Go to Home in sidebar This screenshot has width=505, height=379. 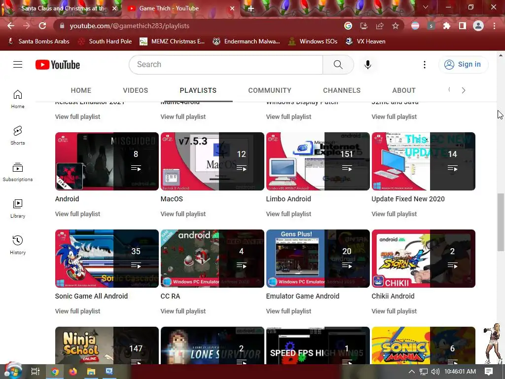pos(18,99)
